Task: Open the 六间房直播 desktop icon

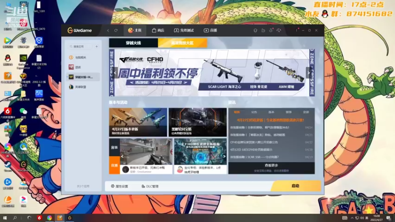Action: tap(7, 114)
